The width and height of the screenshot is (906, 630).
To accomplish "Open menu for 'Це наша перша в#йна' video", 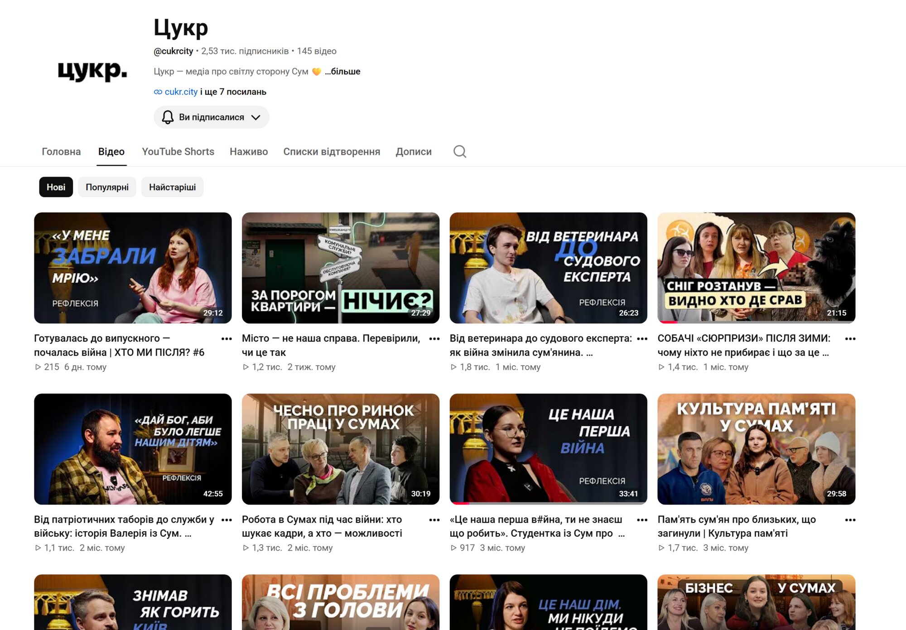I will click(x=642, y=520).
